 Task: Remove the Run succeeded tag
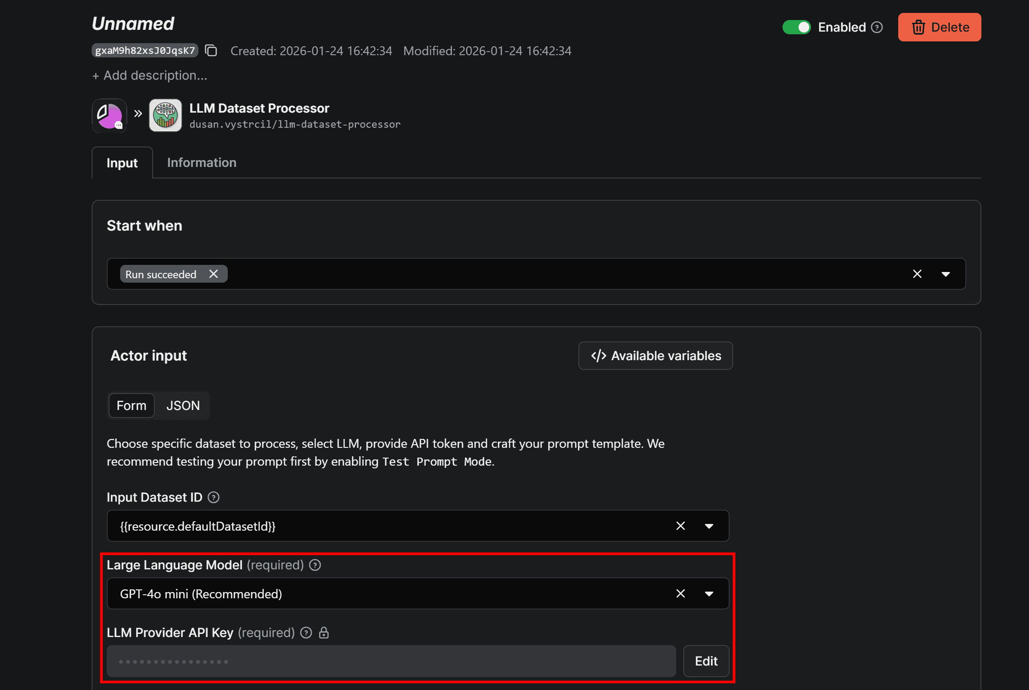(x=214, y=274)
